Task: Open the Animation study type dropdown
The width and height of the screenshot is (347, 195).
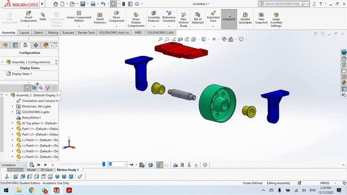Action: tap(14, 165)
